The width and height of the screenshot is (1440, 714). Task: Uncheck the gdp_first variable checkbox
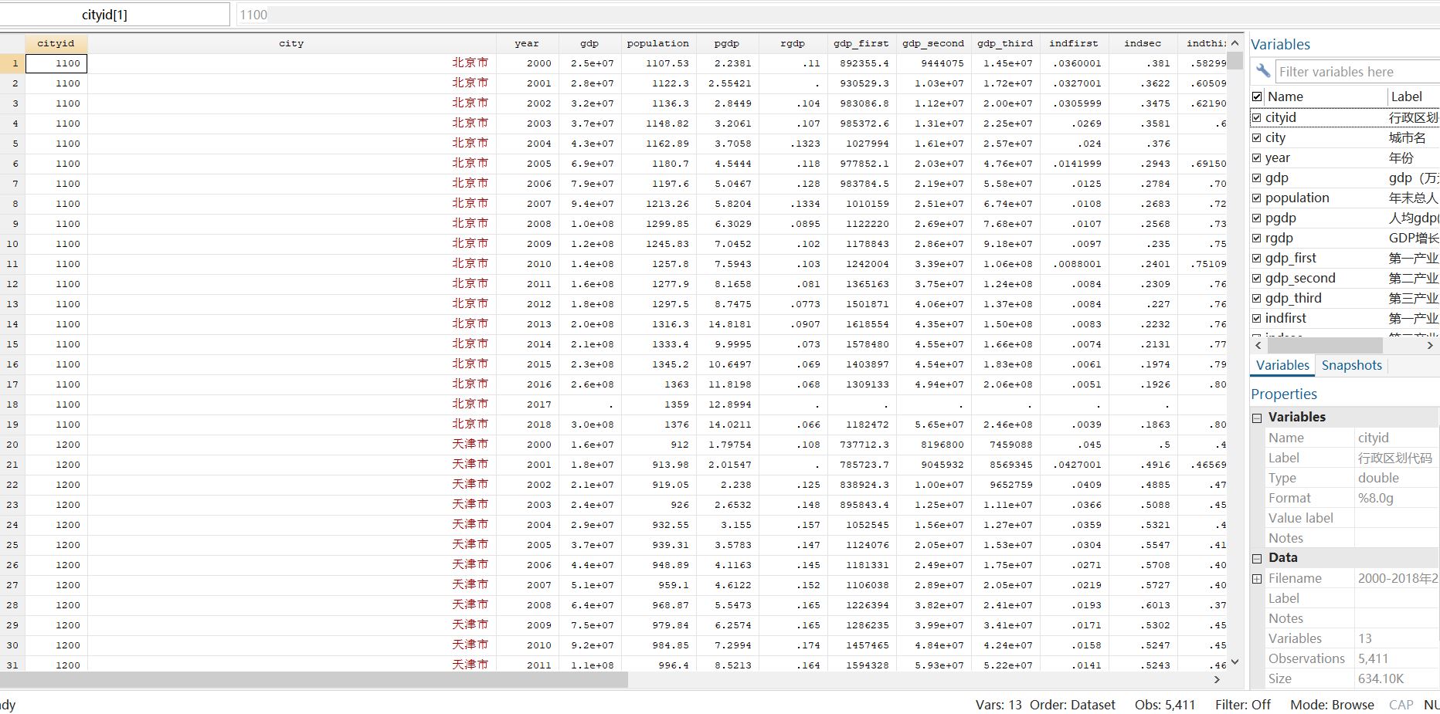pyautogui.click(x=1257, y=258)
